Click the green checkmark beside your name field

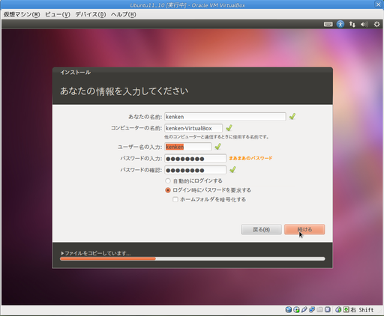292,116
